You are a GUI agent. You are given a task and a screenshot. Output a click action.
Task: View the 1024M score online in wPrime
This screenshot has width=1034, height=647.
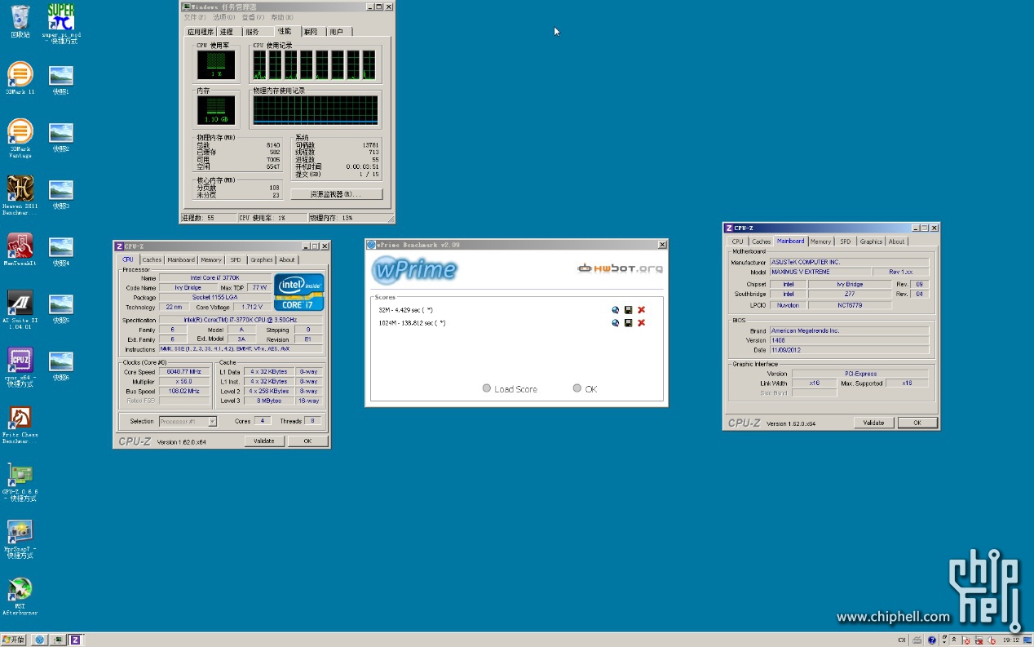tap(616, 323)
